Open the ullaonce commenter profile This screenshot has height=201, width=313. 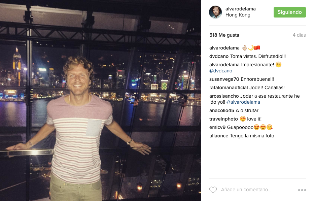(x=218, y=136)
